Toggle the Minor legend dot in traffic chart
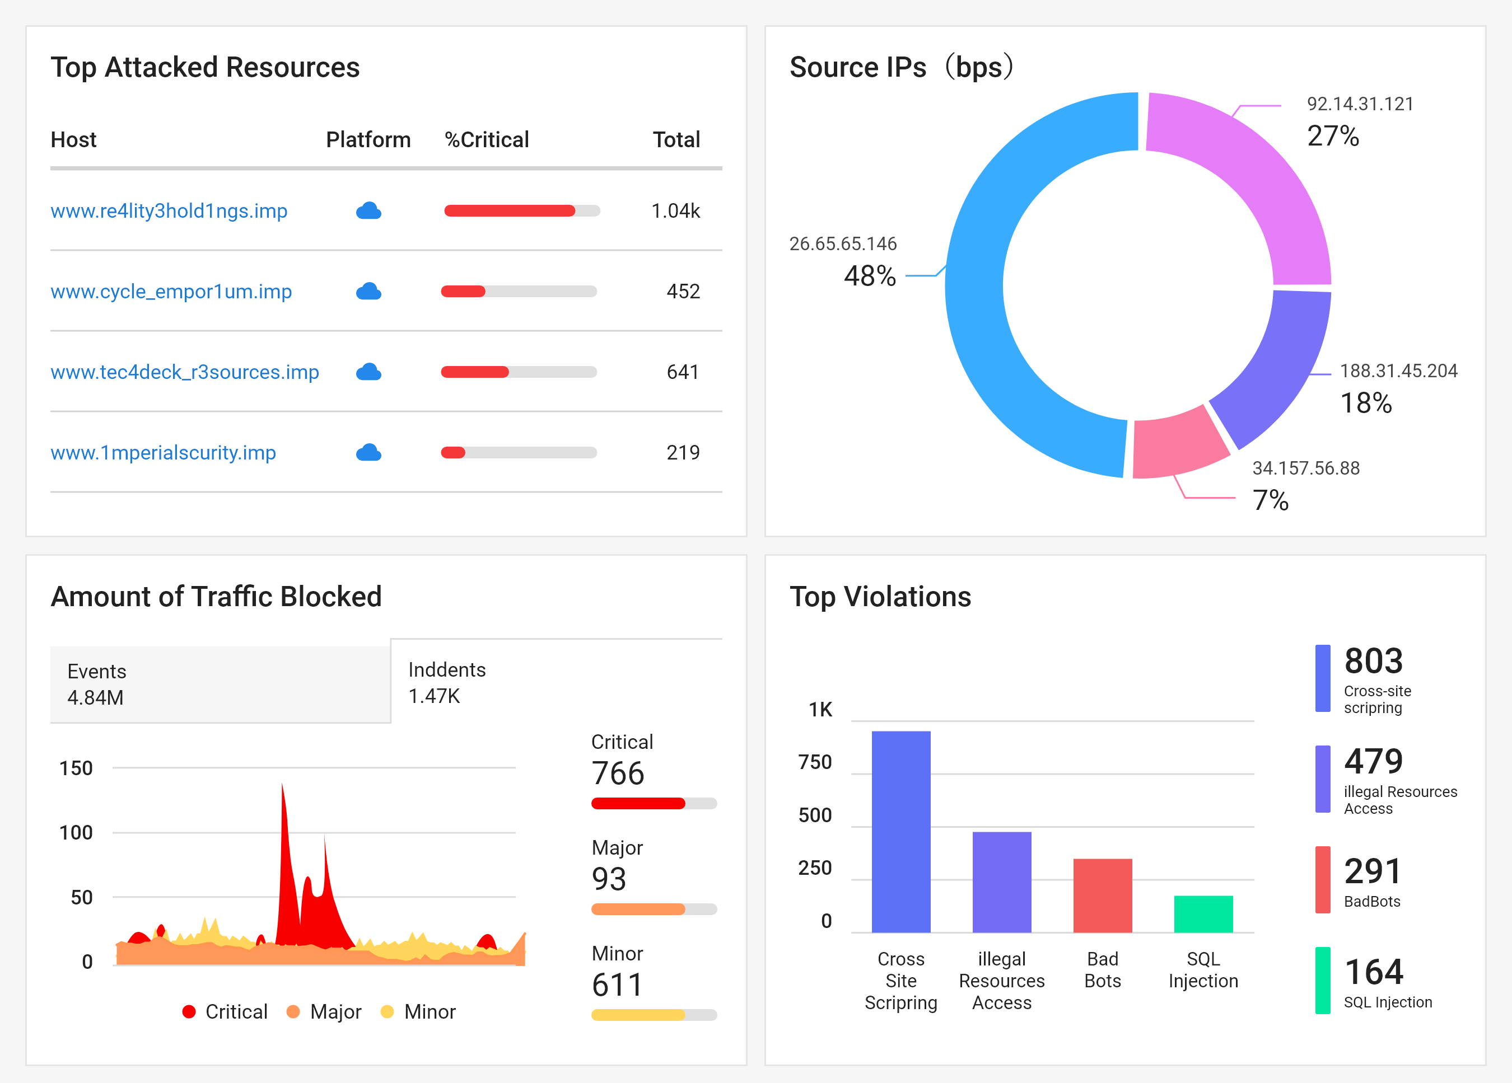1512x1083 pixels. [386, 1012]
